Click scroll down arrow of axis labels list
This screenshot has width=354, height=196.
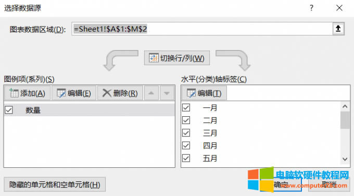click(345, 159)
